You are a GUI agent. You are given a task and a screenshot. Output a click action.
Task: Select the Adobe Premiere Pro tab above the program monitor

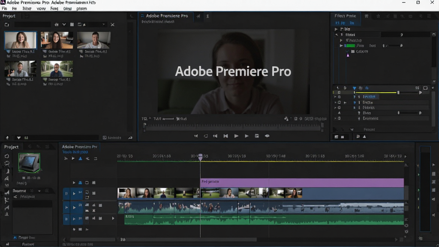coord(167,16)
